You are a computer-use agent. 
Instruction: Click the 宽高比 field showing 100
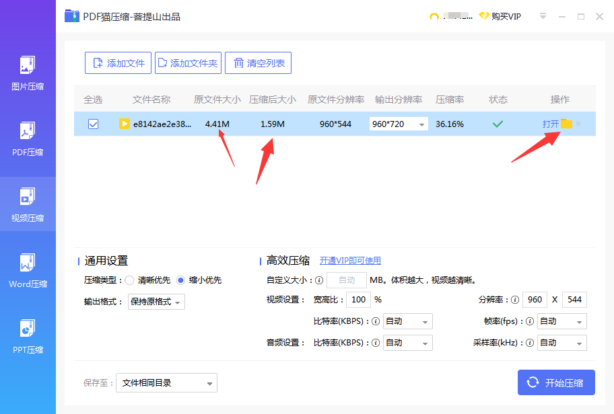(x=358, y=300)
